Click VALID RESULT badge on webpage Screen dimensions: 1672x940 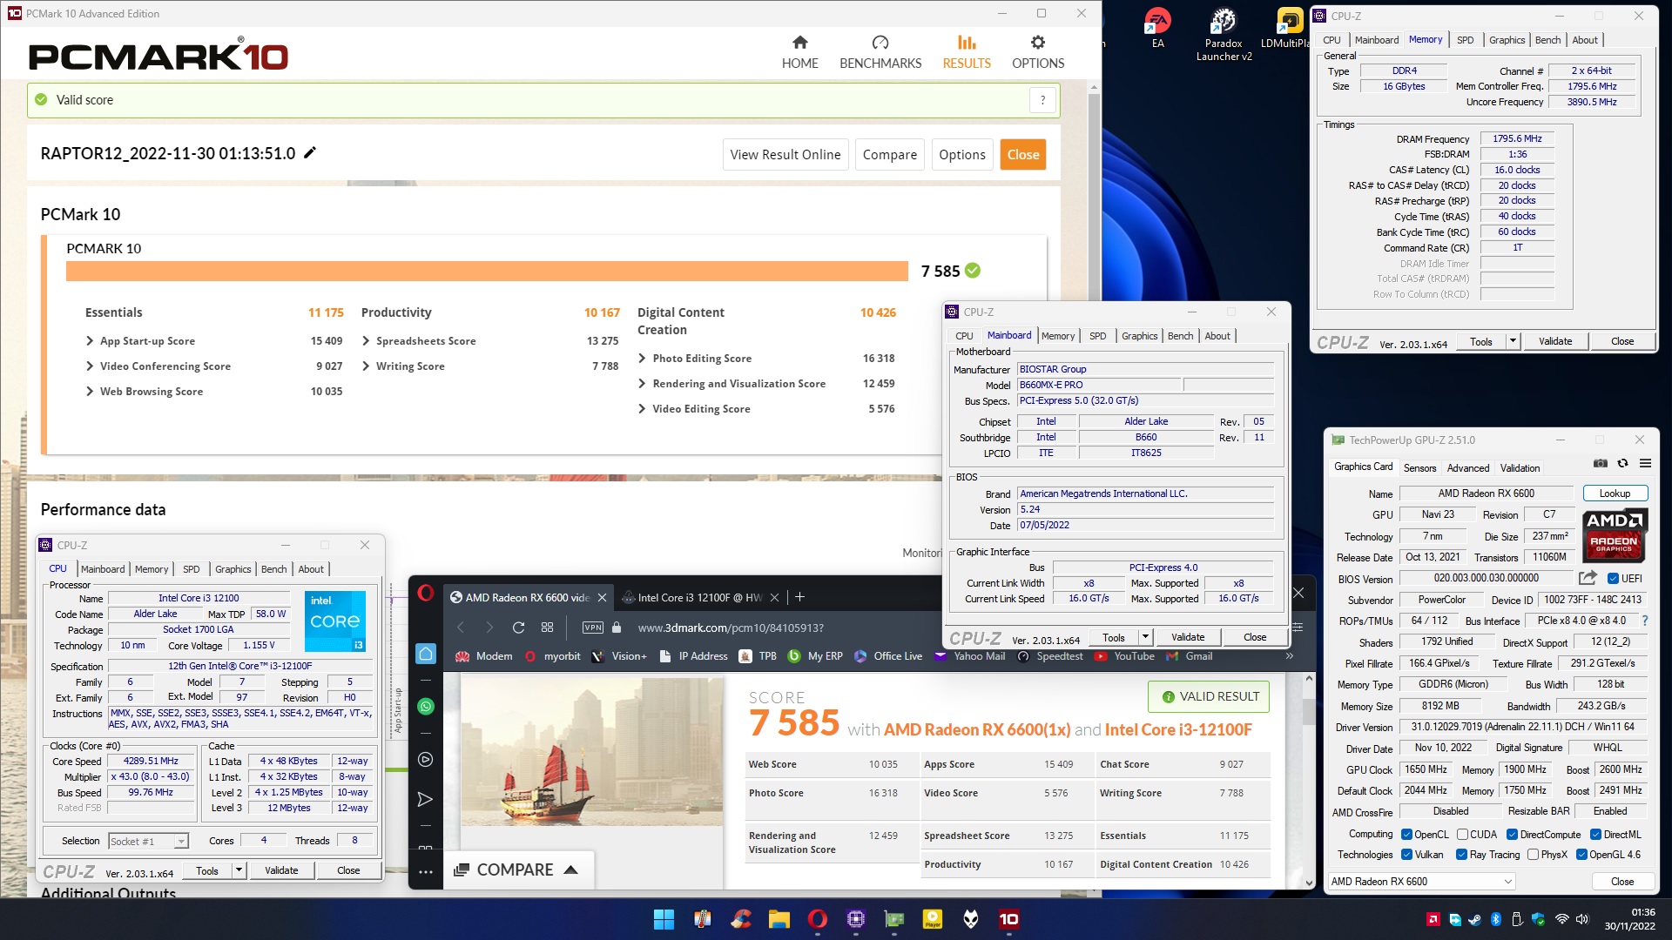(1210, 696)
